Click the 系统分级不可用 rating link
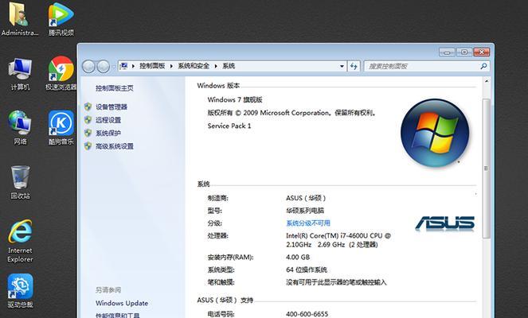This screenshot has width=528, height=318. point(308,223)
